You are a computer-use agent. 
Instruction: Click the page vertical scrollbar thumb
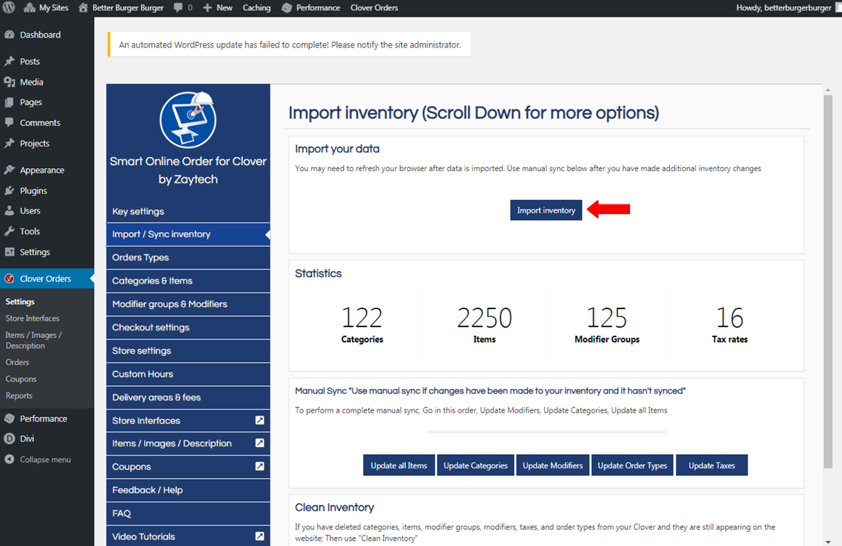click(x=828, y=282)
